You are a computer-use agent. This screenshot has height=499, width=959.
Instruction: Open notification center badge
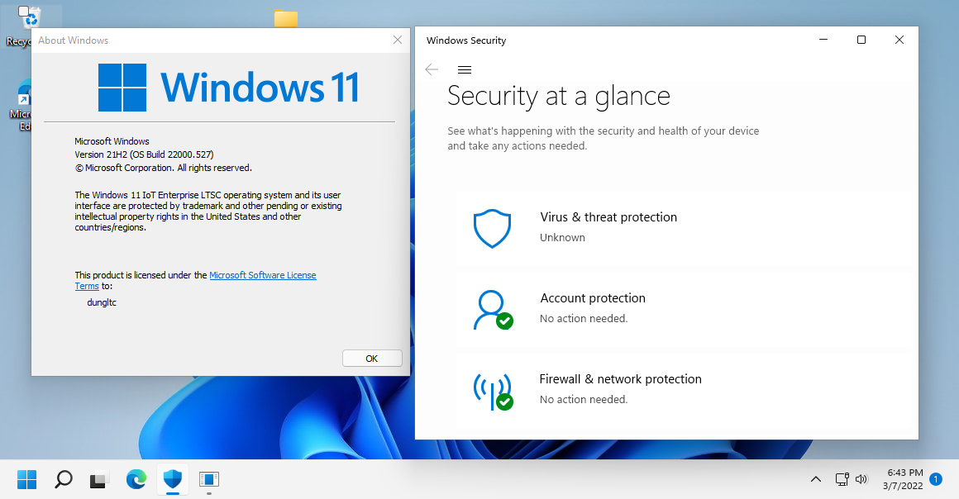click(x=936, y=479)
